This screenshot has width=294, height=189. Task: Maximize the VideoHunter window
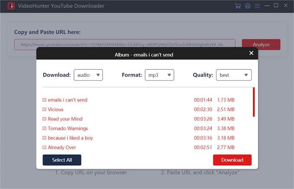coord(276,5)
